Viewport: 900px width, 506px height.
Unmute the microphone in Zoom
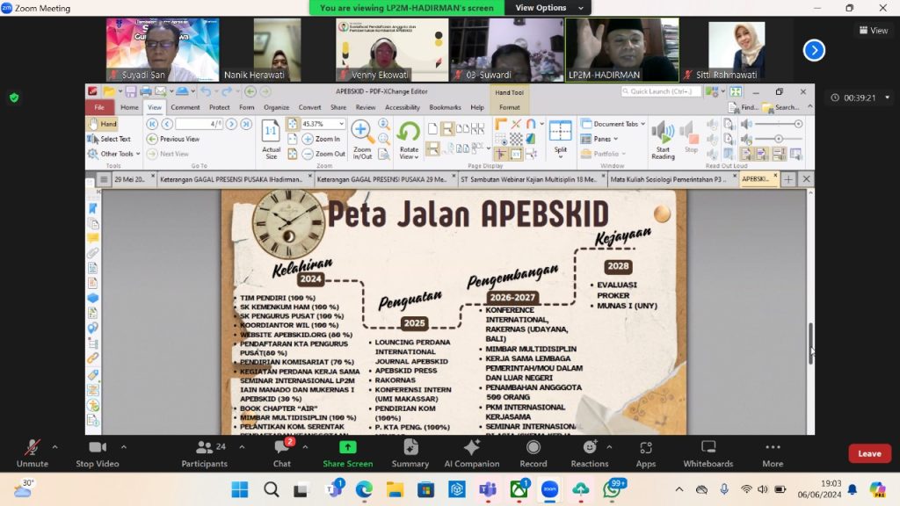[x=33, y=453]
